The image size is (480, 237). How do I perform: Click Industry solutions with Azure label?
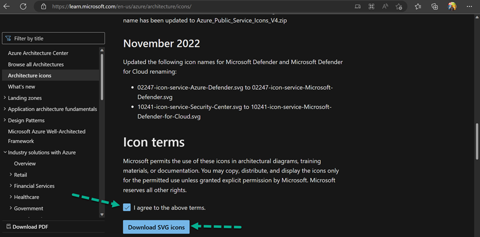42,152
